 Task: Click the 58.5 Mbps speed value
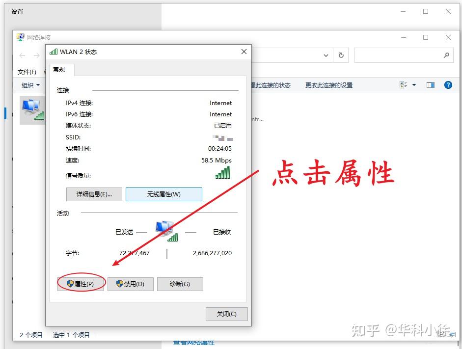point(217,160)
